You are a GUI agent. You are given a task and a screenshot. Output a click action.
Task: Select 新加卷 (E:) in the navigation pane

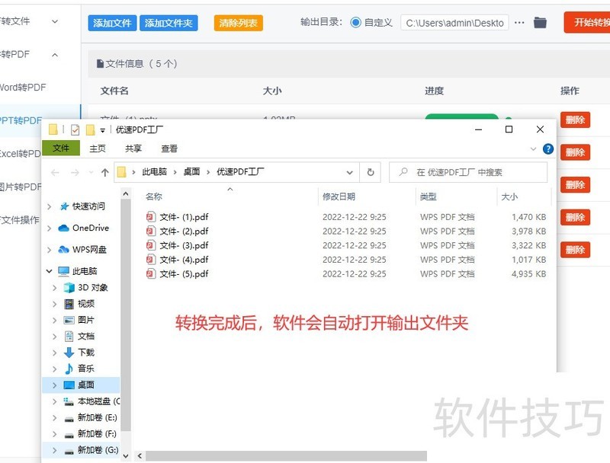(x=98, y=417)
